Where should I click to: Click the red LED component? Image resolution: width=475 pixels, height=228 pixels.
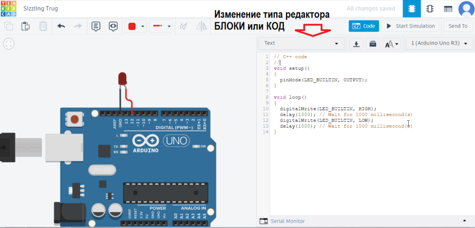coord(122,79)
